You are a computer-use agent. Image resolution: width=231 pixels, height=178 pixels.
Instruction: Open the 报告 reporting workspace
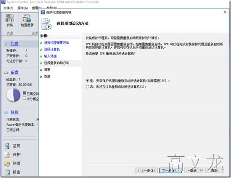pos(17,172)
